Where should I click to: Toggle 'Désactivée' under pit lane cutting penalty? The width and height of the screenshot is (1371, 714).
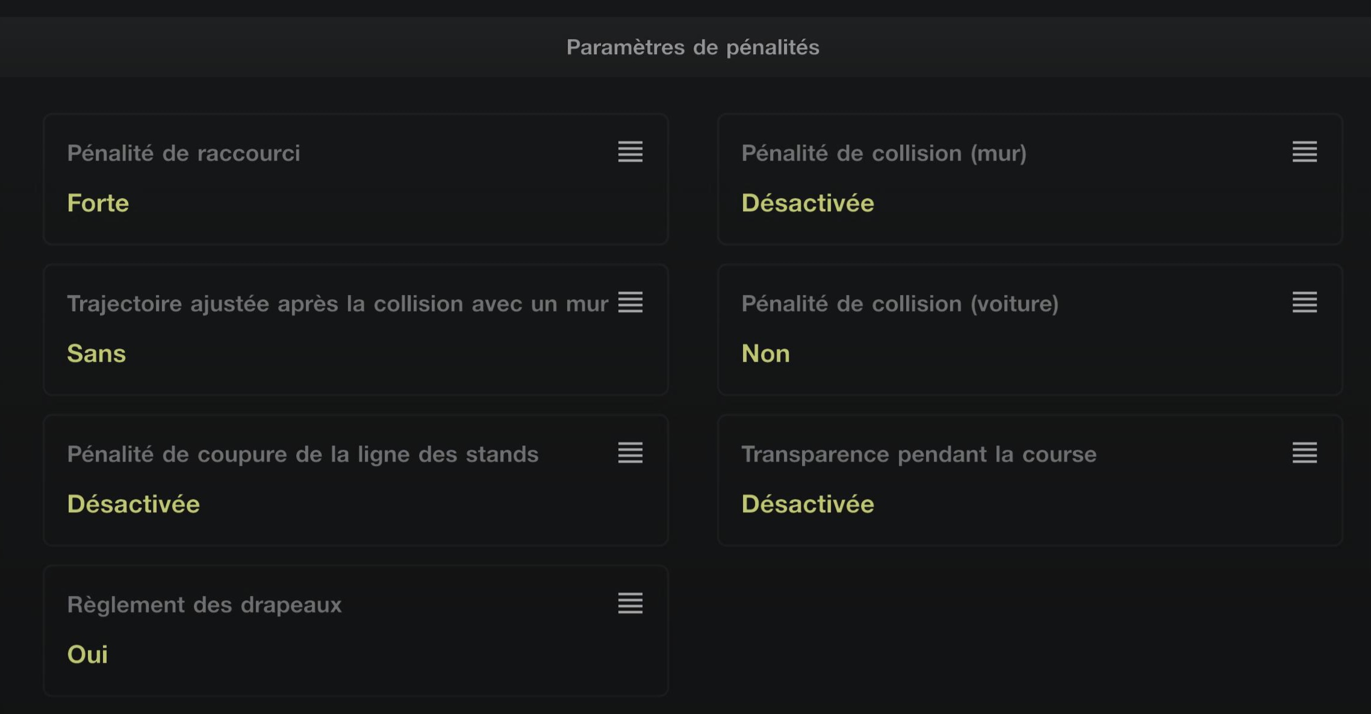click(133, 504)
